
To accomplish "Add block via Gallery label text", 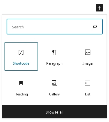I will click(x=54, y=94).
